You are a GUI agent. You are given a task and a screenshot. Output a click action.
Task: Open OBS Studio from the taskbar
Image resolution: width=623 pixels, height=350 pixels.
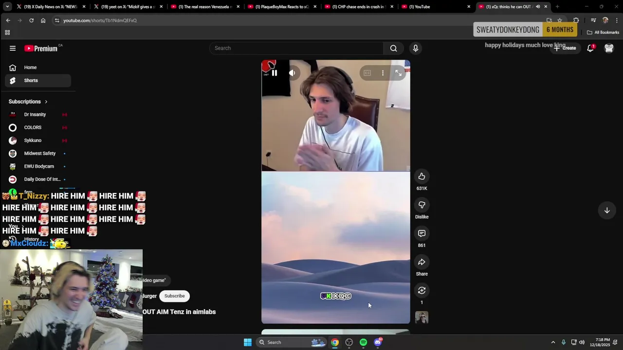(349, 342)
